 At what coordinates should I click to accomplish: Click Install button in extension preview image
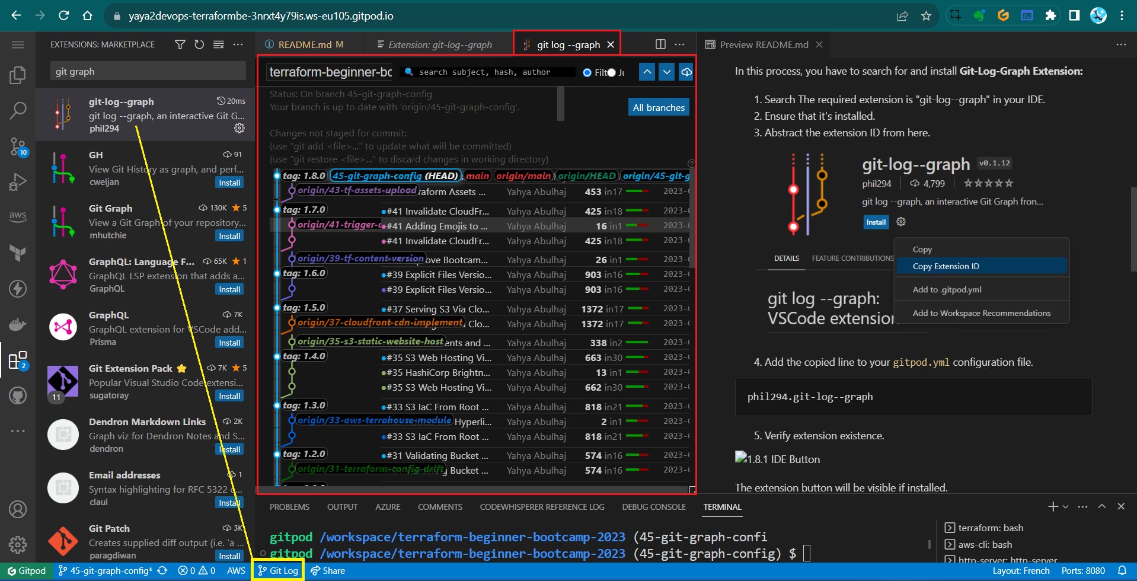coord(876,222)
